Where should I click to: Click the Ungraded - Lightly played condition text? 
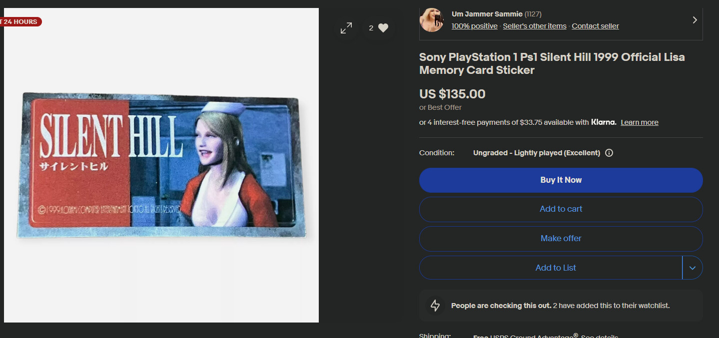tap(537, 153)
